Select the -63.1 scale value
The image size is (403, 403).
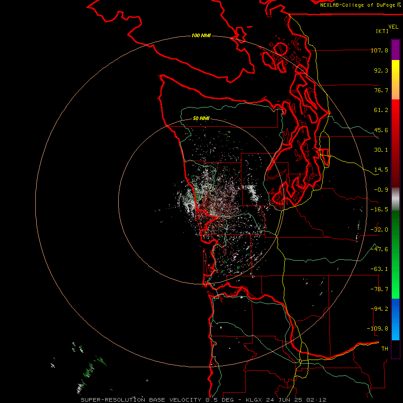[379, 269]
